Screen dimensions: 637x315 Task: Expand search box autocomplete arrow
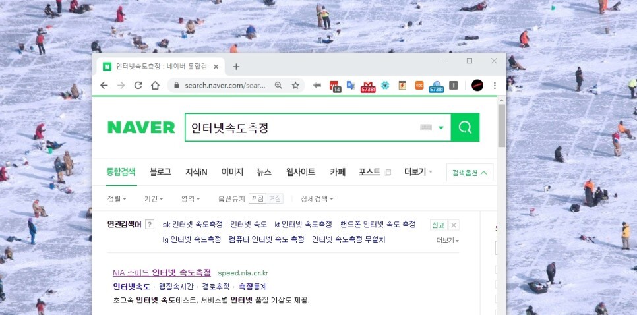click(x=441, y=127)
